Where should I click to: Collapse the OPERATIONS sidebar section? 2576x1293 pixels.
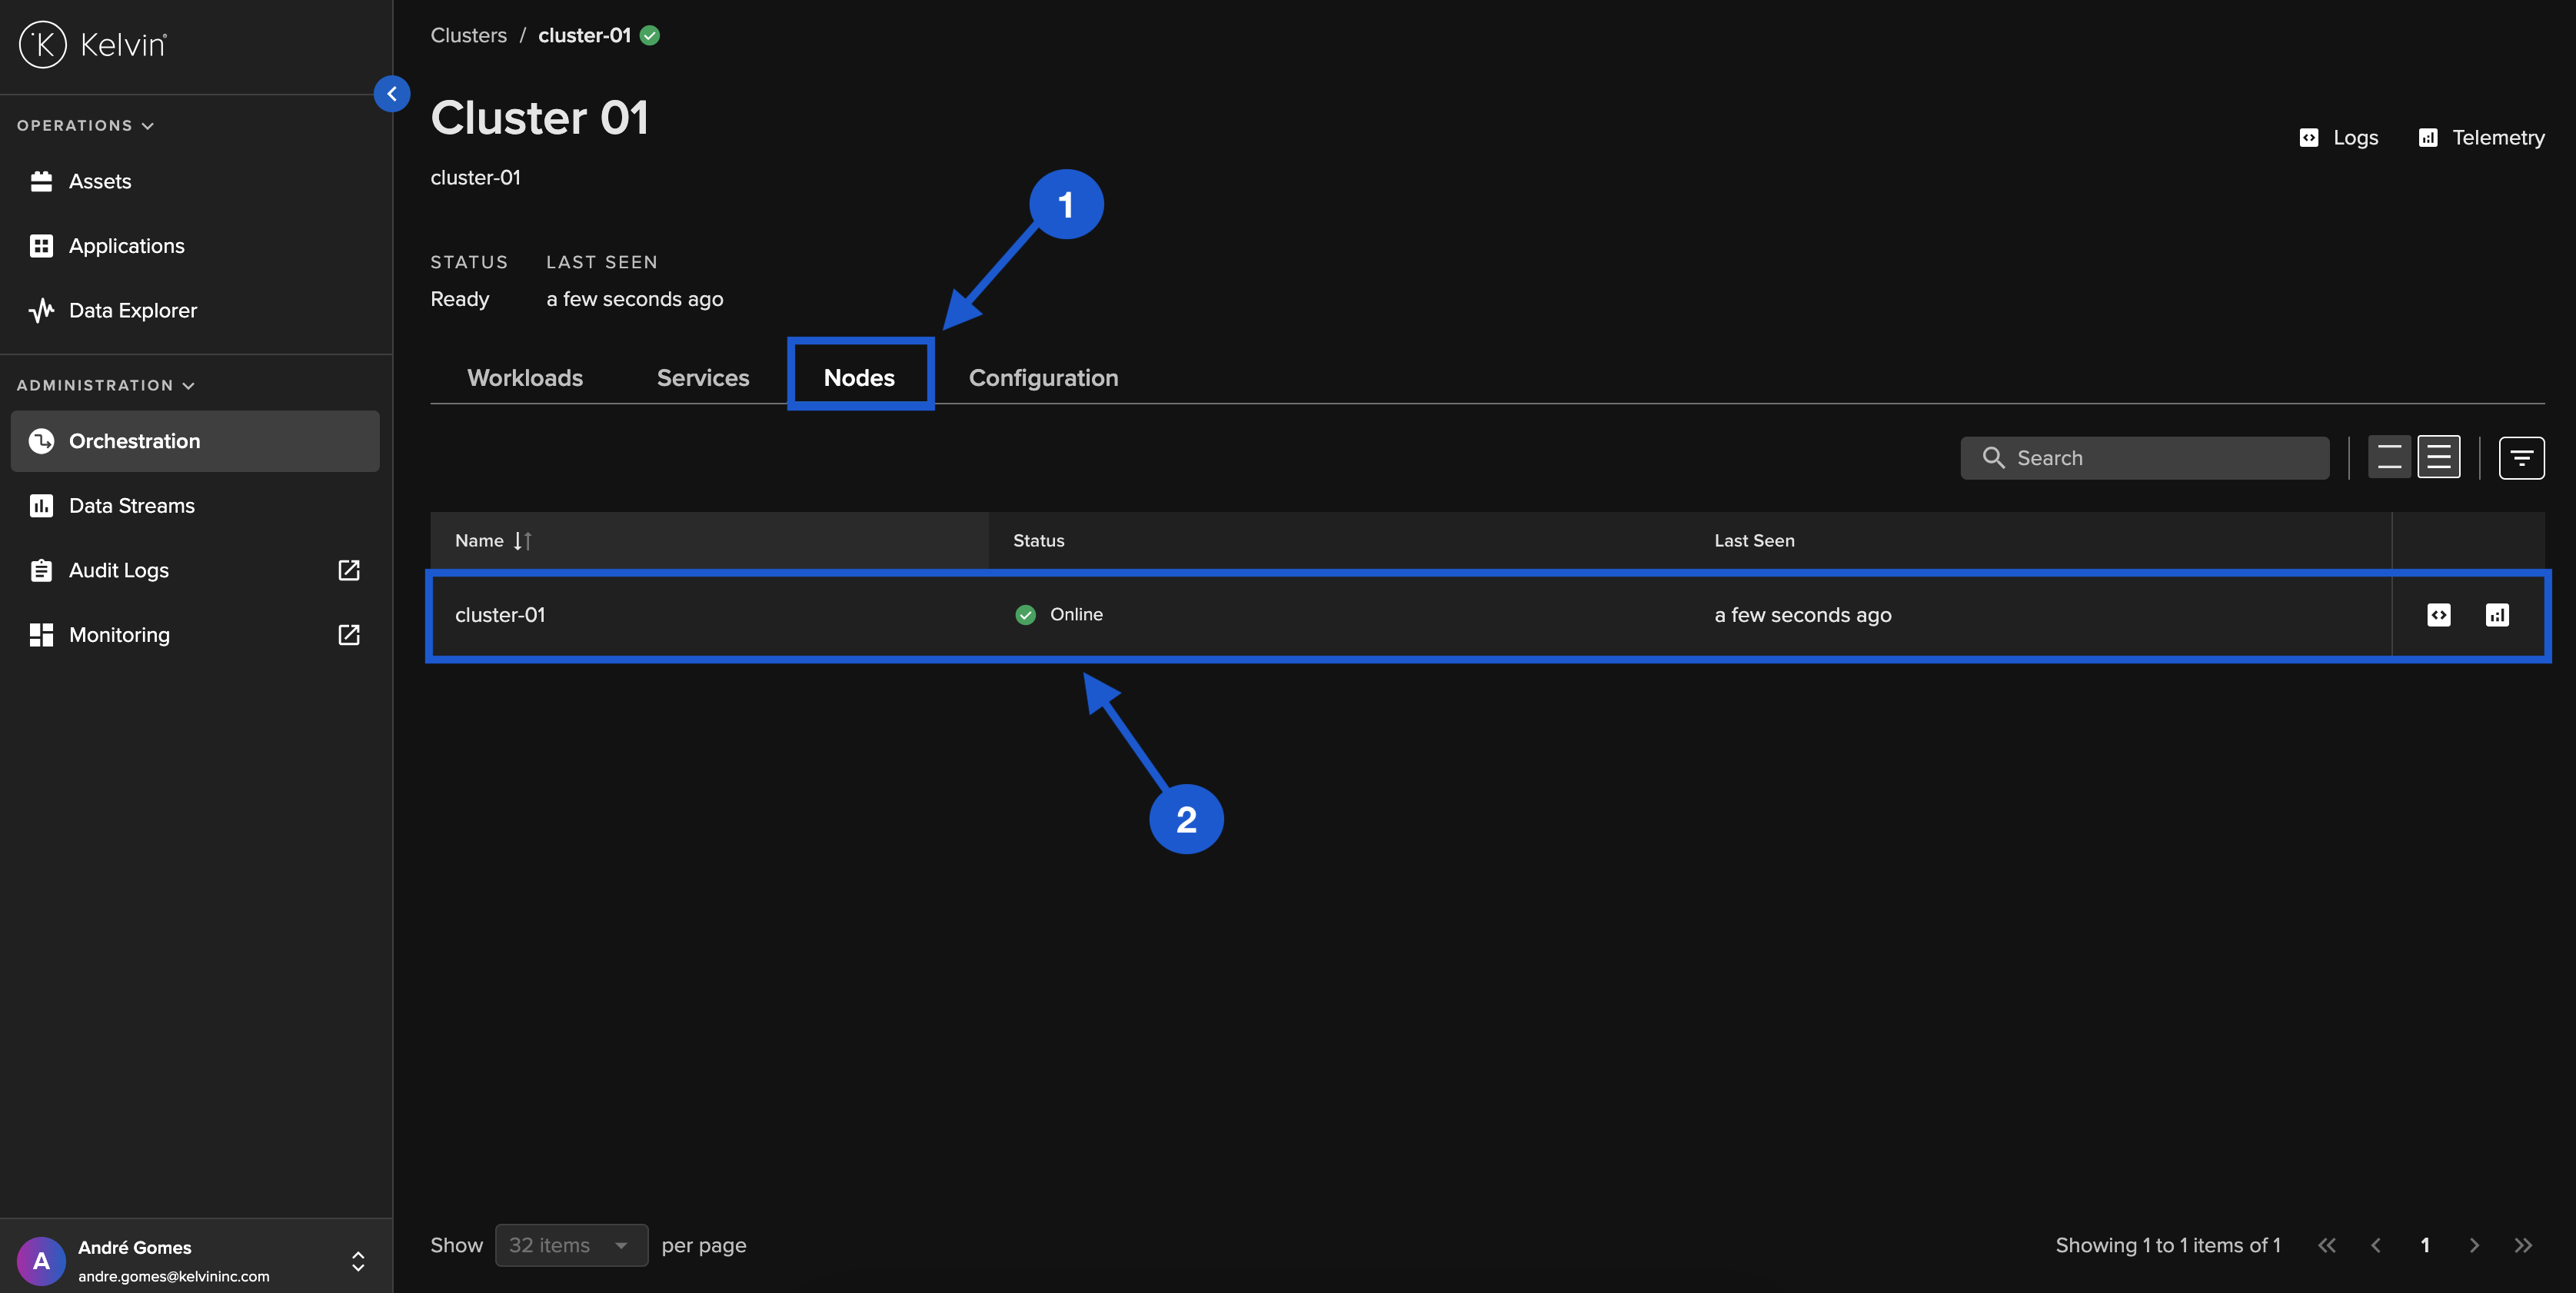coord(148,125)
